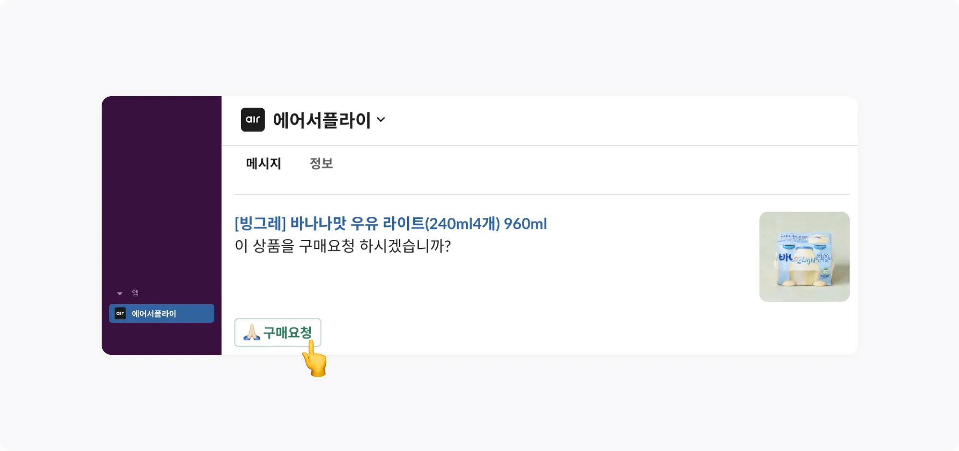Screen dimensions: 959x451
Task: Click the yellow pointing hand emoji
Action: [x=315, y=359]
